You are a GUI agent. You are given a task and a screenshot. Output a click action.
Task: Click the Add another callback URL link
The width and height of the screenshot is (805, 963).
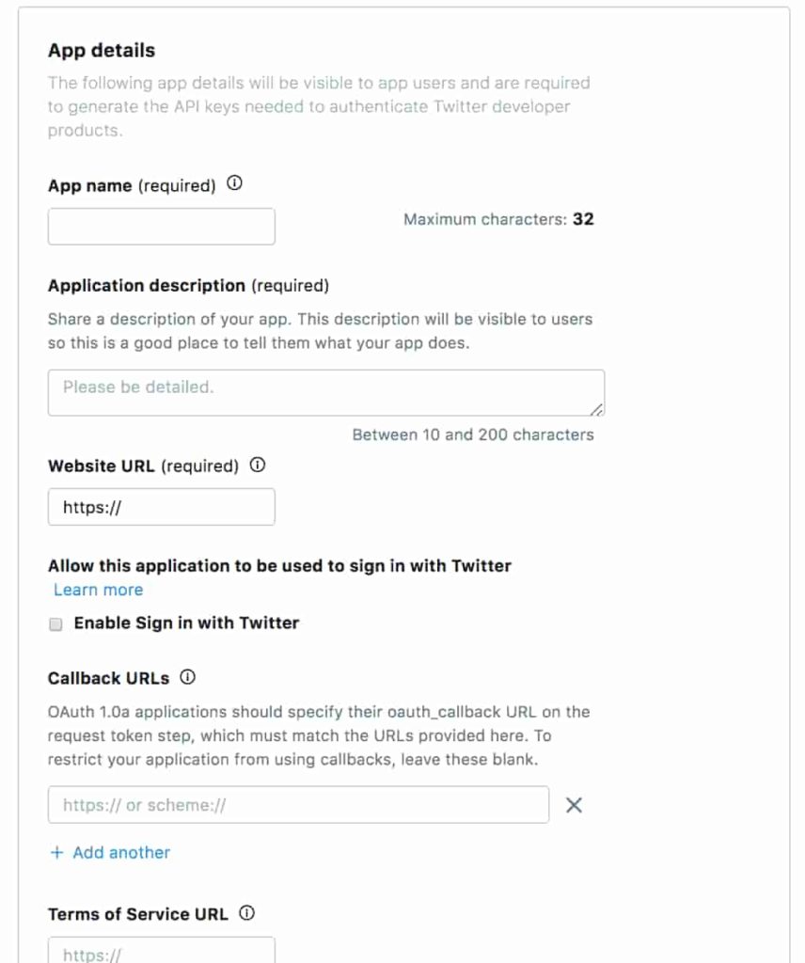[x=110, y=852]
